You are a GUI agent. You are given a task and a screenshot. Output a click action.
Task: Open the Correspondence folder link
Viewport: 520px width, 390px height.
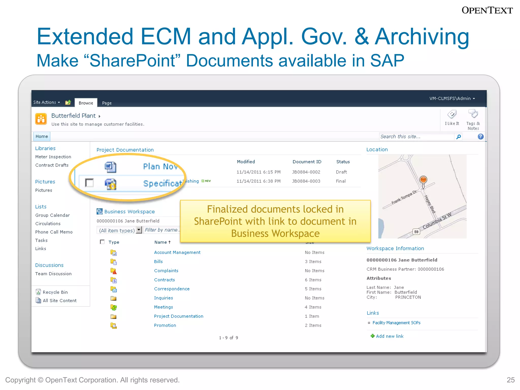point(172,289)
